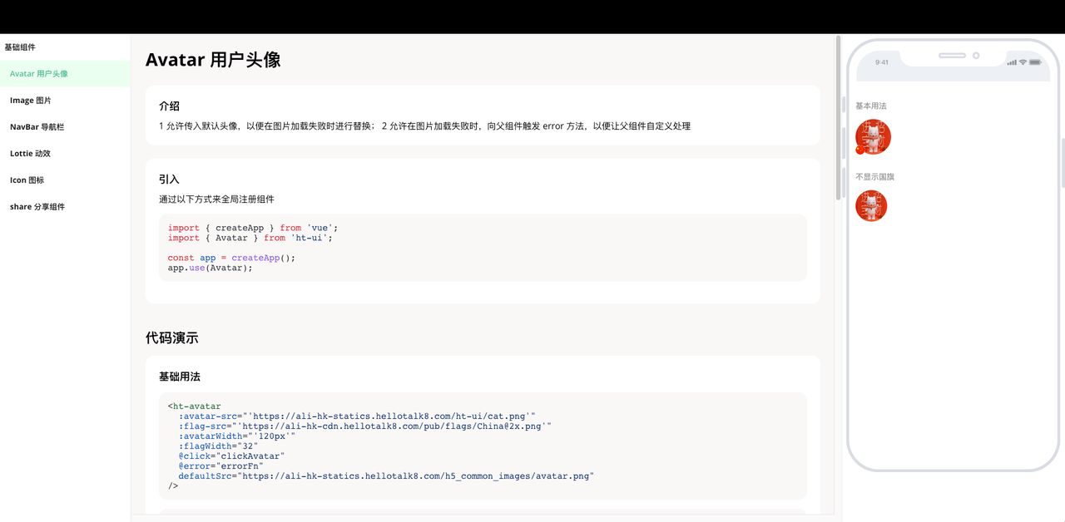
Task: Click the :avatar-src attribute line
Action: [x=357, y=416]
